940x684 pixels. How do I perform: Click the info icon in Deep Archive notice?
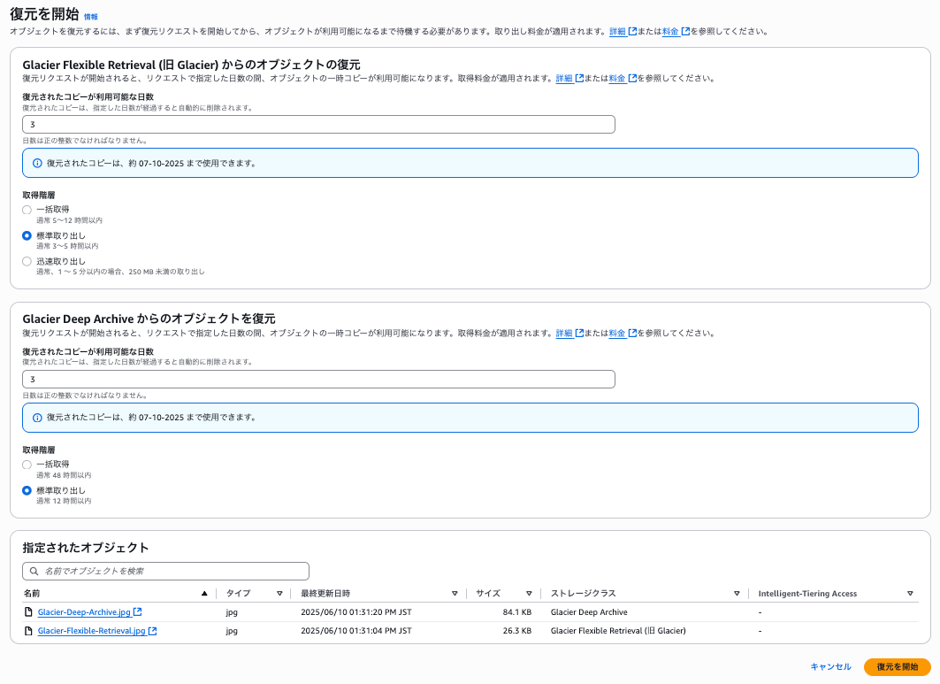pos(37,418)
